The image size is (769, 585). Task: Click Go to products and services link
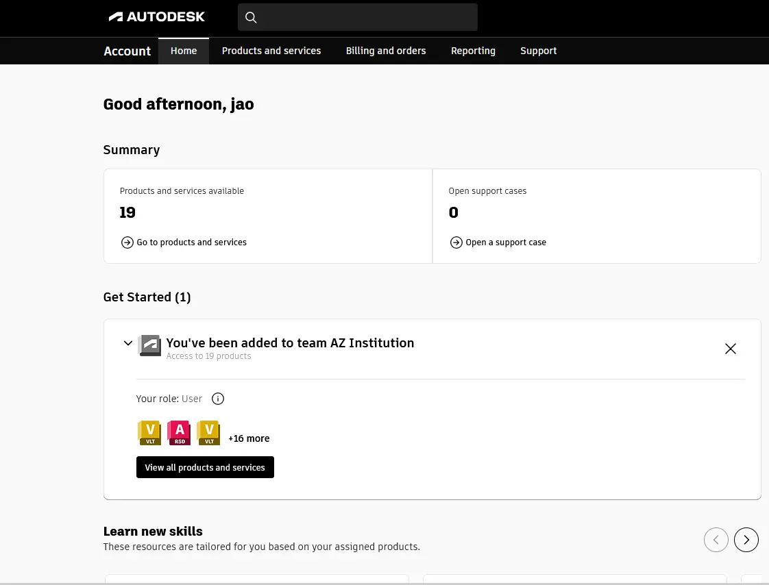pos(192,242)
